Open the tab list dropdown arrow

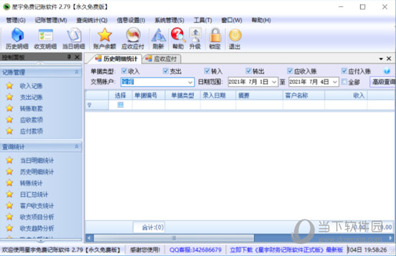click(x=381, y=59)
